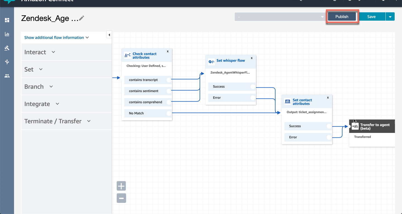The image size is (402, 214).
Task: Open the Save options dropdown arrow
Action: (390, 17)
